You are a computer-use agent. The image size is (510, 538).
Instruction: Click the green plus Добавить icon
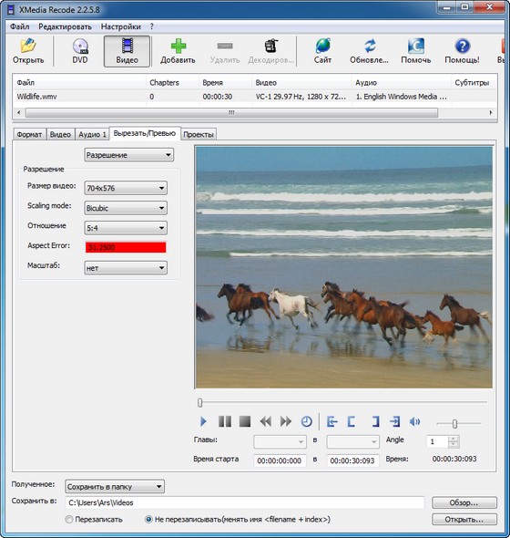coord(178,46)
